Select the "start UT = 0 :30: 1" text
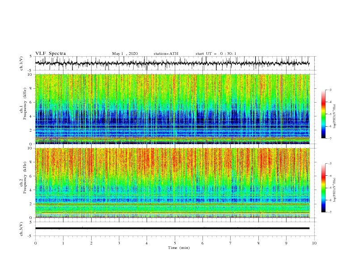Image resolution: width=354 pixels, height=273 pixels. pyautogui.click(x=216, y=54)
